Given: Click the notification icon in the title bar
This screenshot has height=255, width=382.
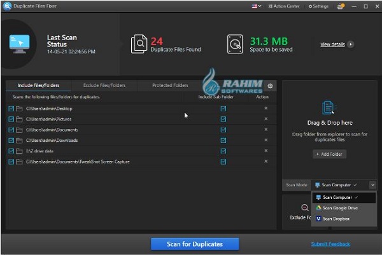Looking at the screenshot, I should [341, 6].
